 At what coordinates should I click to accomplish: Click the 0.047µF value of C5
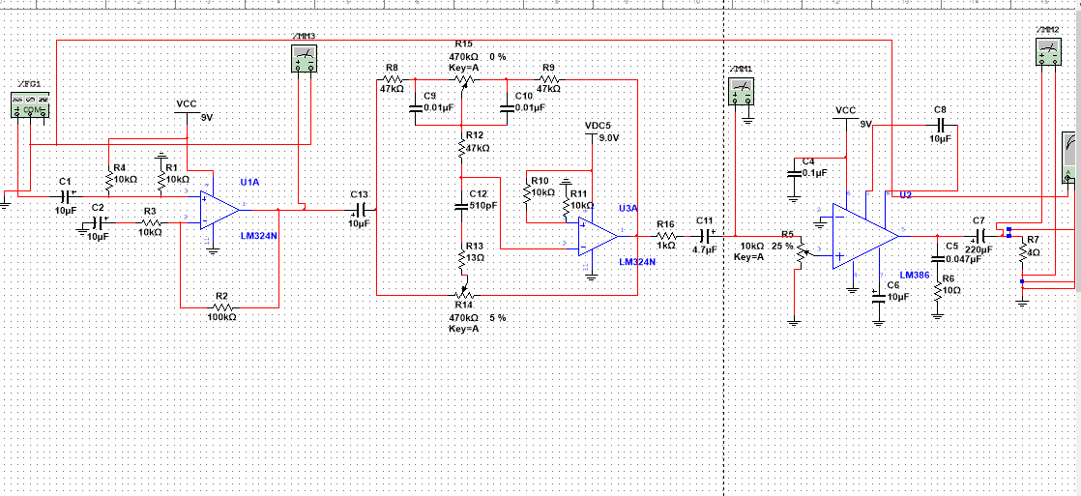click(963, 259)
